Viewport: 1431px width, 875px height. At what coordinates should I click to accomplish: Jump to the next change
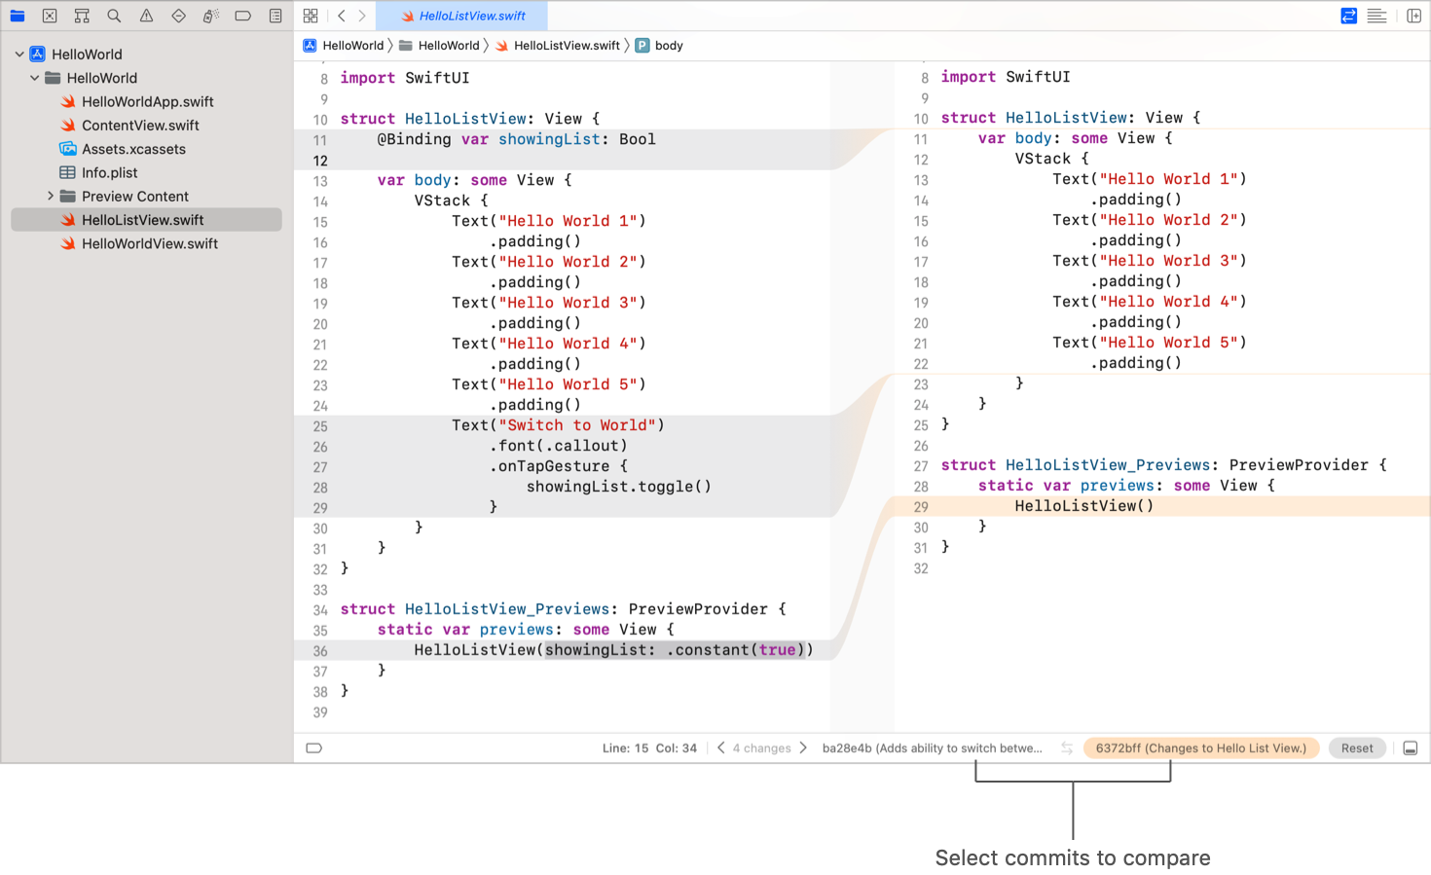point(803,747)
